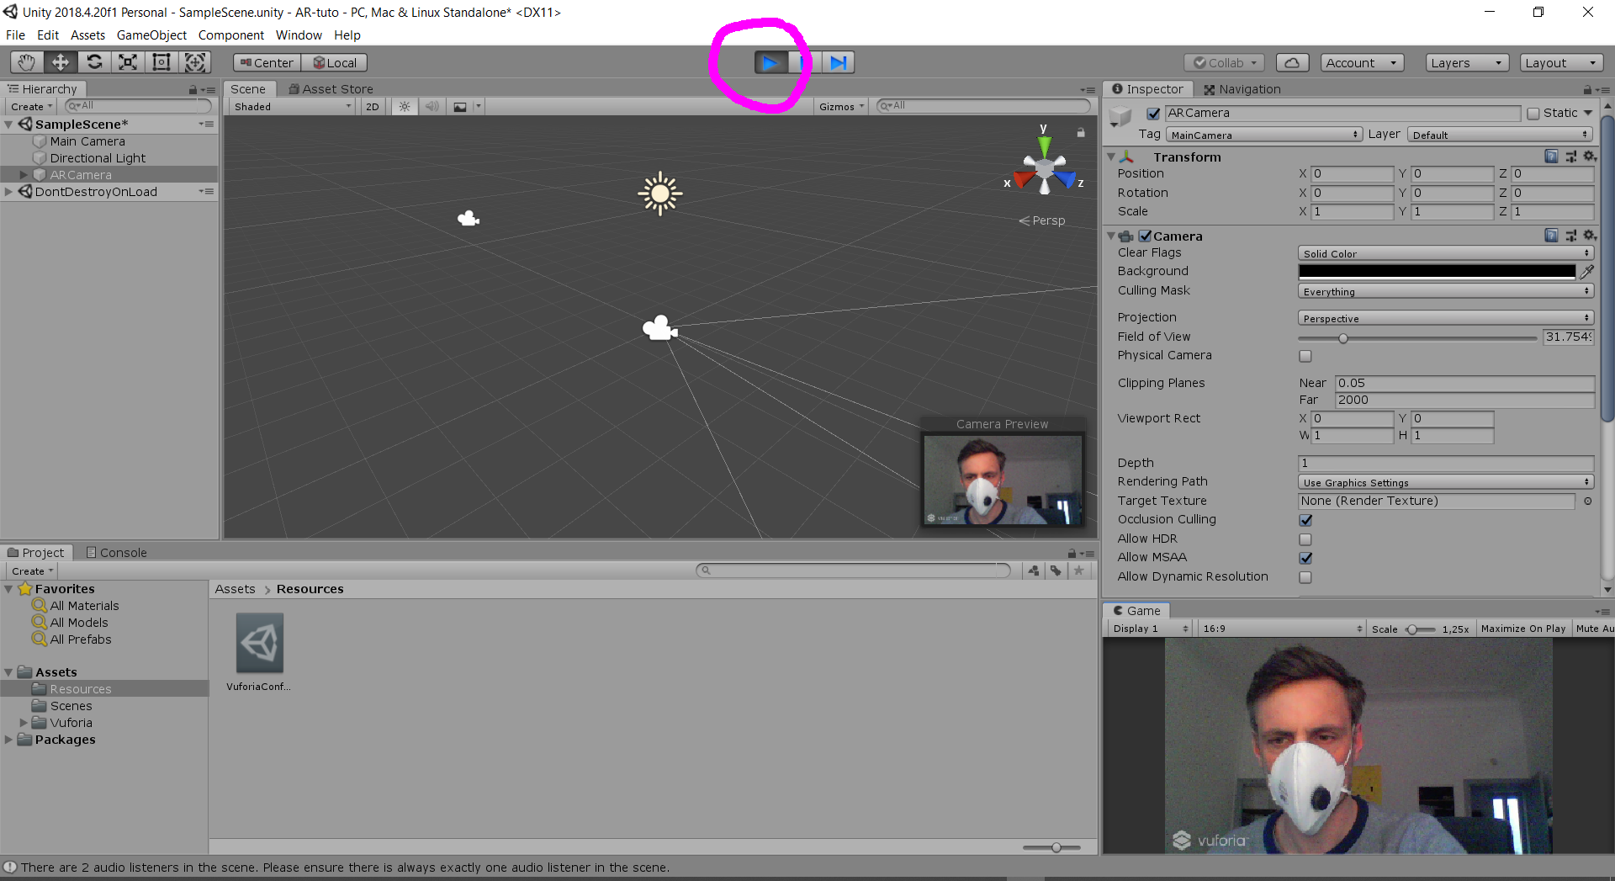Select the Hand tool in toolbar
The image size is (1615, 881).
pos(27,62)
